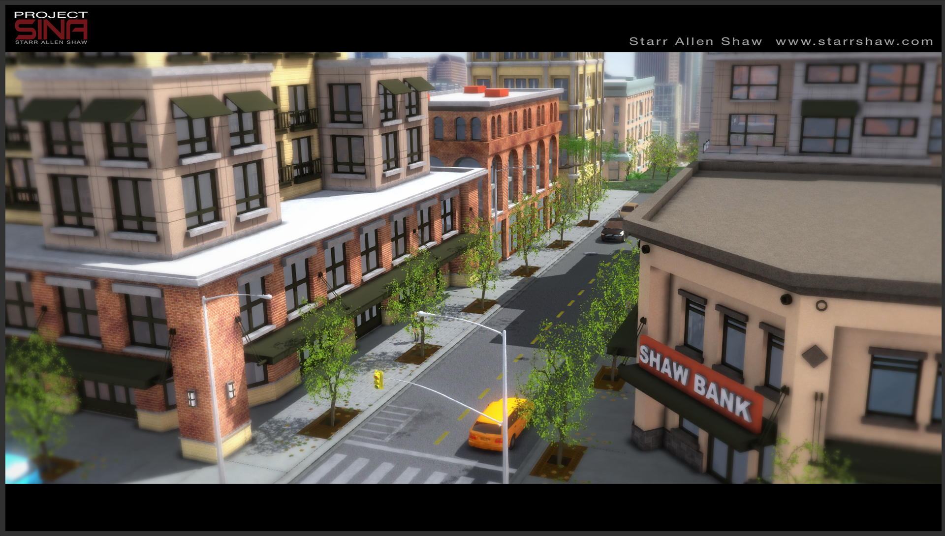The height and width of the screenshot is (536, 945).
Task: Click the 'STARR ALLEN SHAW' text under the logo
Action: click(51, 42)
